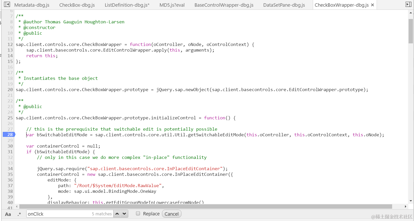414x221 pixels.
Task: Select the BaseControlWrapper-dbg.js tab
Action: pos(224,5)
